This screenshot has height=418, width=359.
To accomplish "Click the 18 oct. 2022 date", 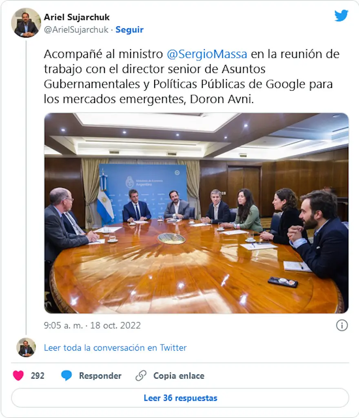I will tap(115, 325).
